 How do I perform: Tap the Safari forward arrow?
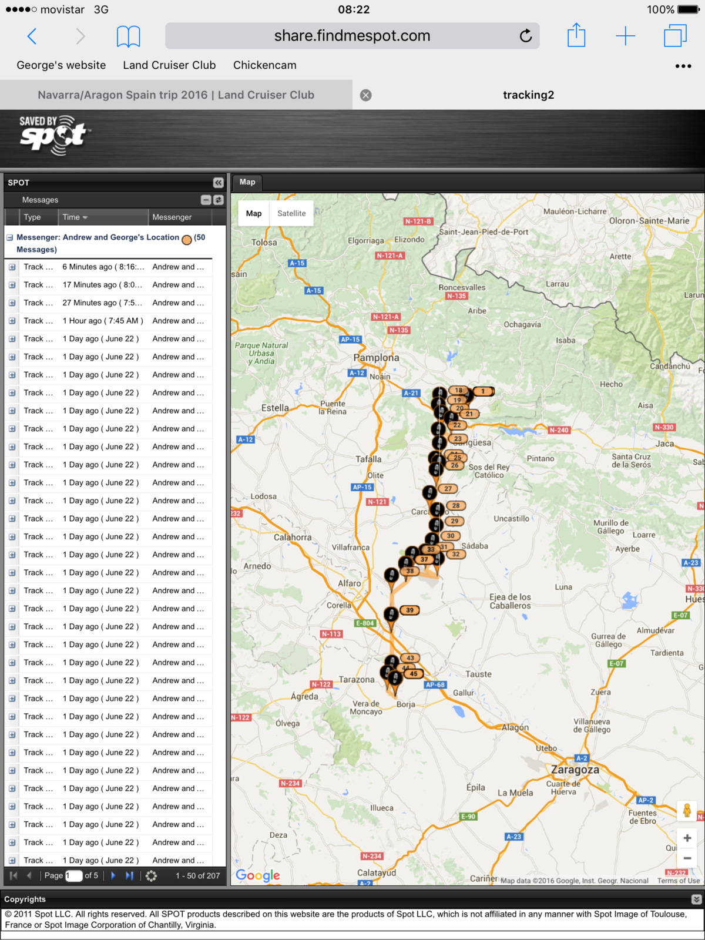tap(80, 36)
